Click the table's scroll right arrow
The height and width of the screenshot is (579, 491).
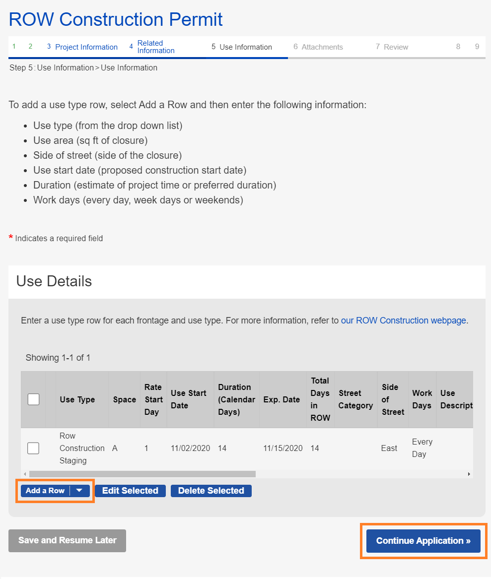469,474
